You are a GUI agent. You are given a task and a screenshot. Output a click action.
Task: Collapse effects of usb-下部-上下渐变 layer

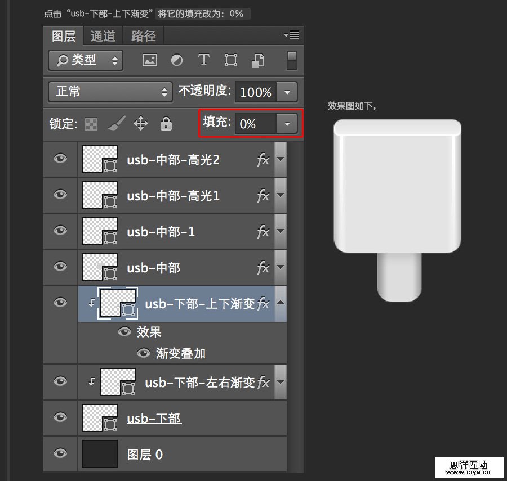click(x=280, y=303)
